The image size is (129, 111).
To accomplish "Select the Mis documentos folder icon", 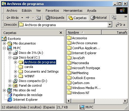I will pos(10,43).
